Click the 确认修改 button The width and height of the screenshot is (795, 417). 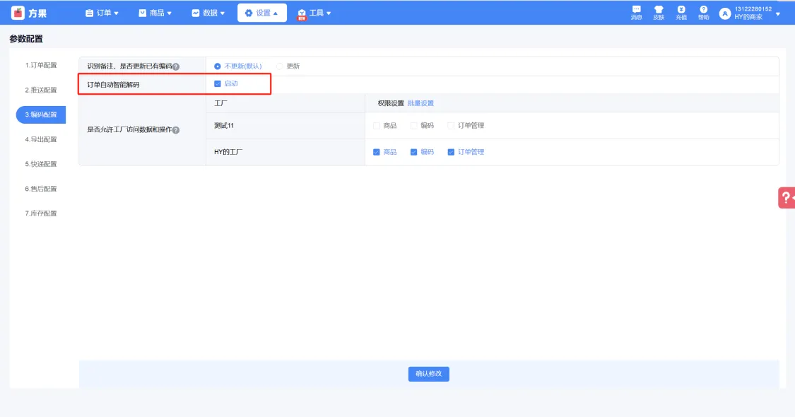click(x=428, y=374)
